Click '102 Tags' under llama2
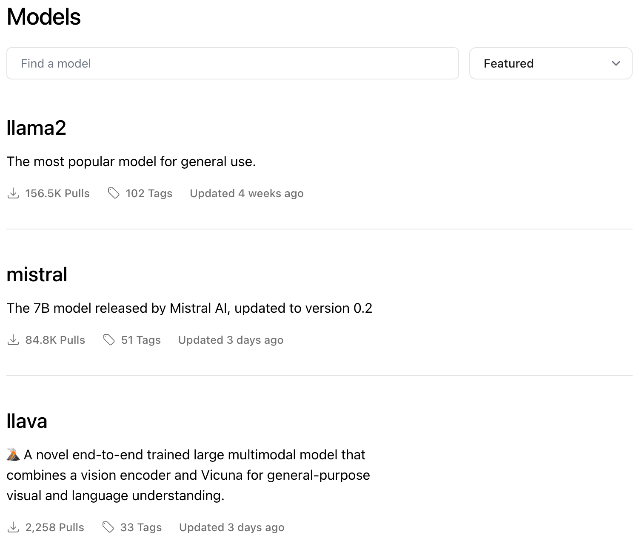This screenshot has height=549, width=639. pos(149,194)
